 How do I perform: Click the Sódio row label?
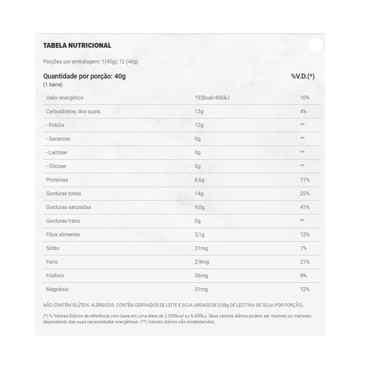(x=53, y=248)
